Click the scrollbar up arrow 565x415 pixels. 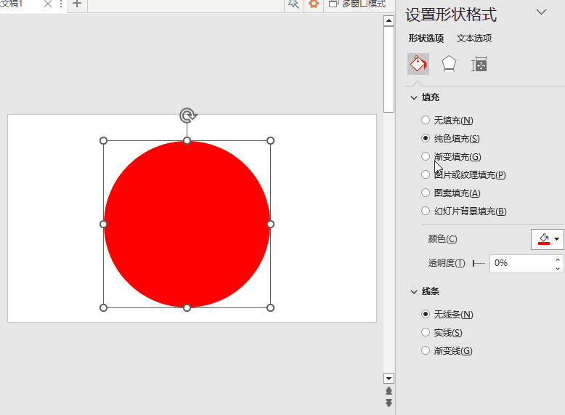coord(389,20)
